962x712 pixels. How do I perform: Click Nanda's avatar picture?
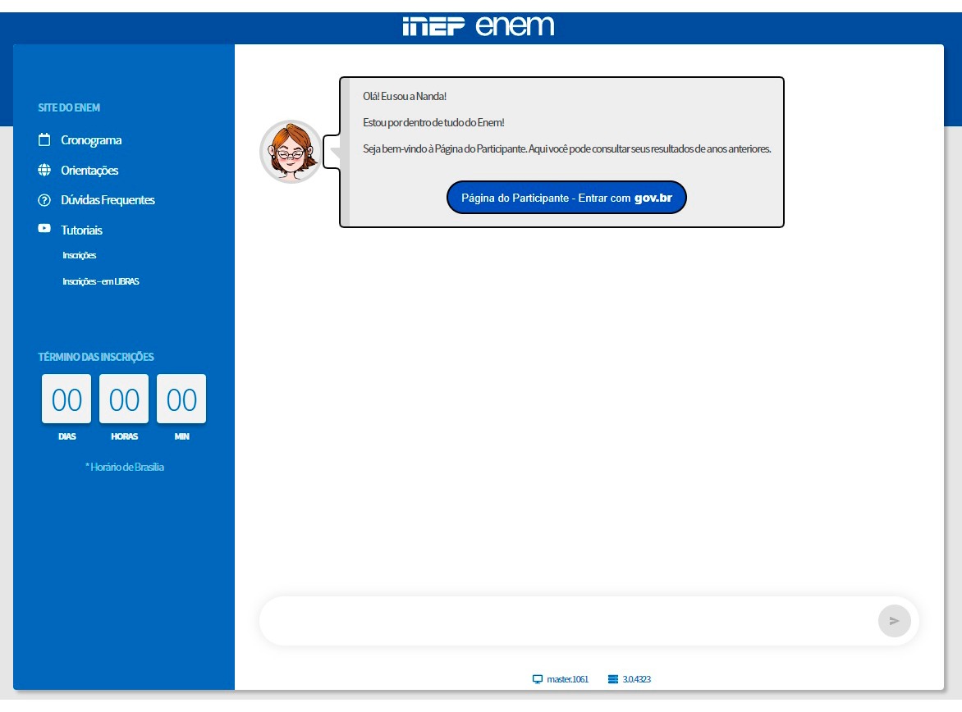(x=291, y=152)
